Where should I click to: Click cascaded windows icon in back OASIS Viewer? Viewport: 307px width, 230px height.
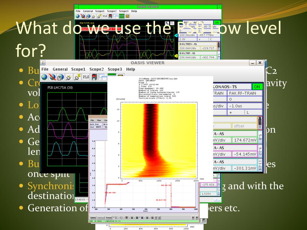(x=116, y=16)
